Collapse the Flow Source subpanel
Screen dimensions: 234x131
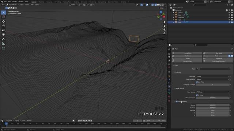[180, 88]
